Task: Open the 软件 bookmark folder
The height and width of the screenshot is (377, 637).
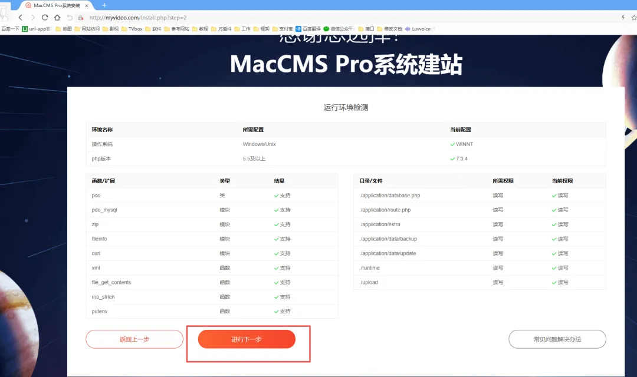Action: [x=153, y=29]
